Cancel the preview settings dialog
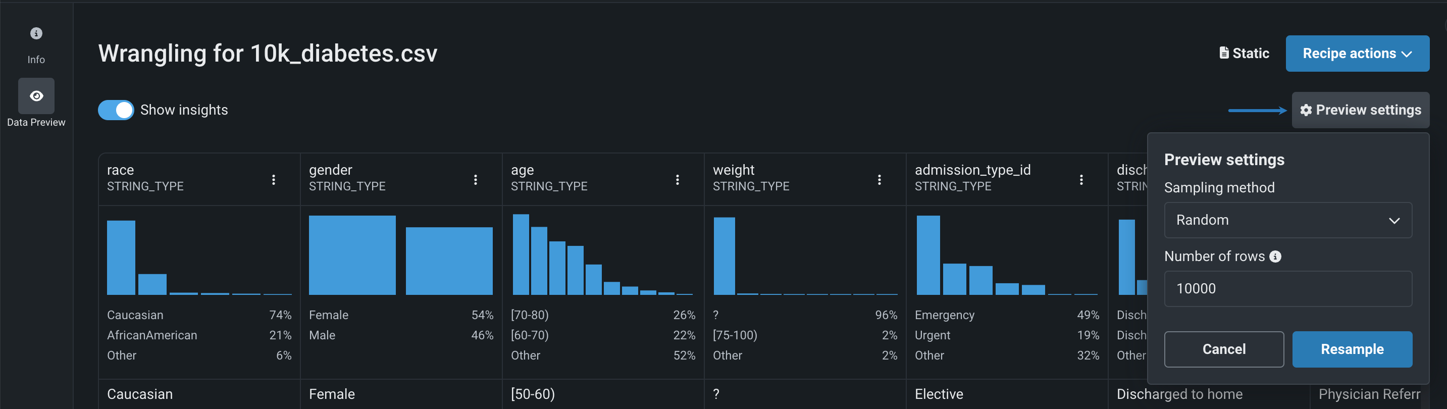The width and height of the screenshot is (1447, 409). coord(1223,349)
